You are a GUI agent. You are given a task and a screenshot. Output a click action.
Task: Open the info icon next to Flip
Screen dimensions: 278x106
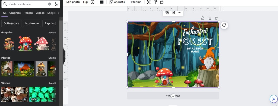click(93, 2)
